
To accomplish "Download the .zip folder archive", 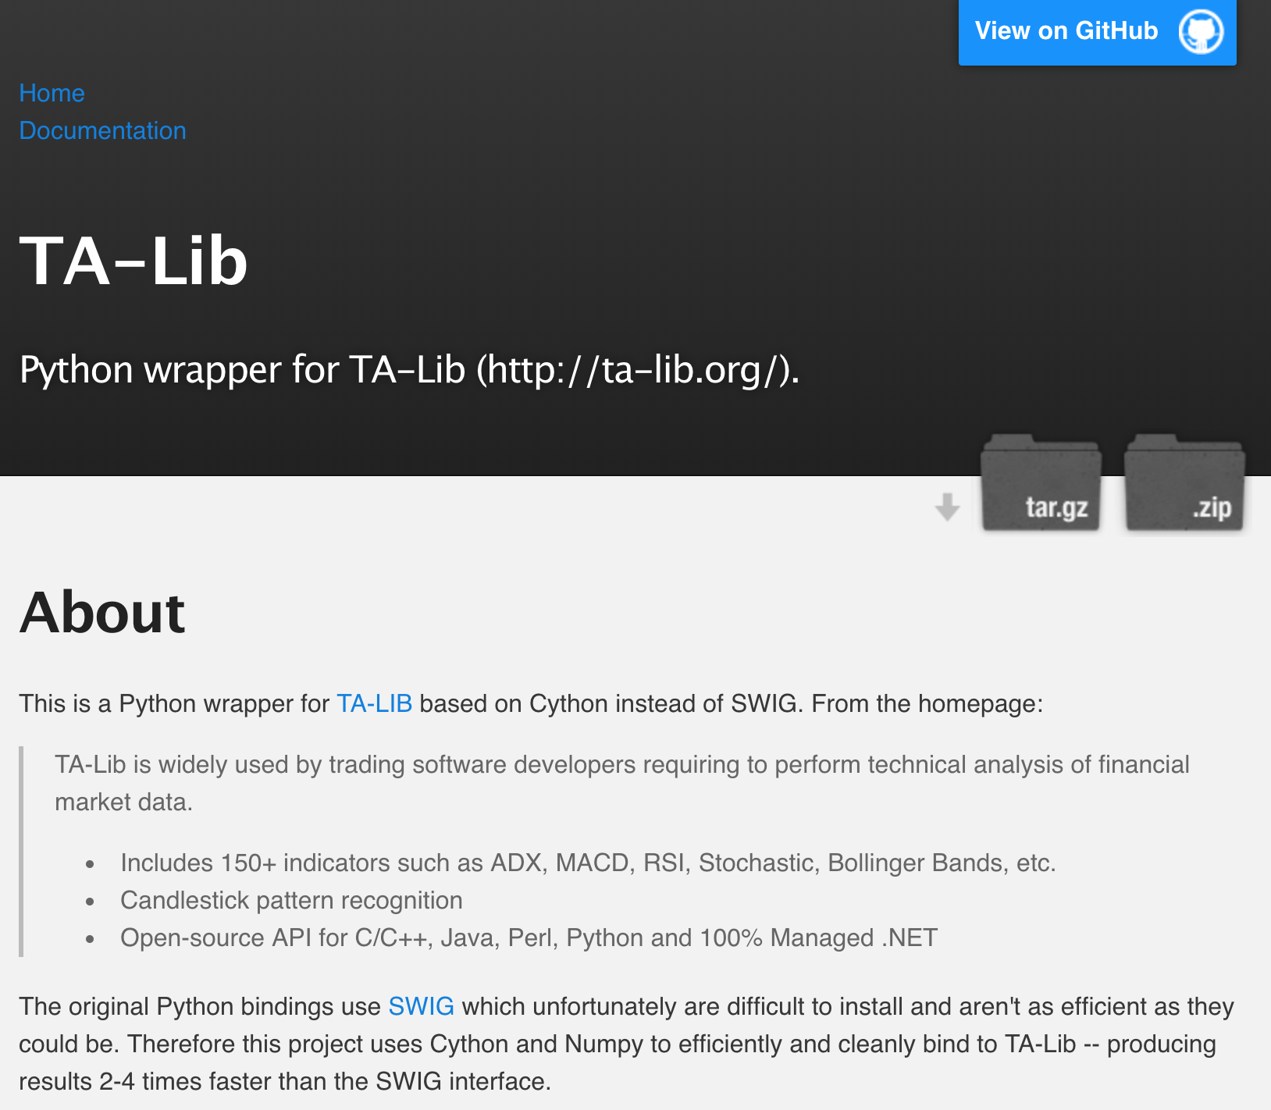I will 1184,486.
